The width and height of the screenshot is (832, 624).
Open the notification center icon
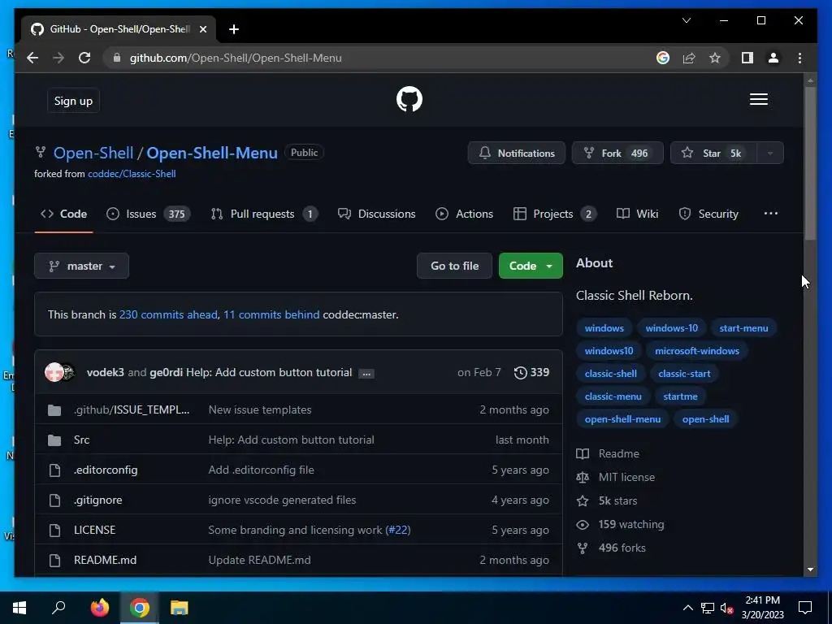pos(805,608)
